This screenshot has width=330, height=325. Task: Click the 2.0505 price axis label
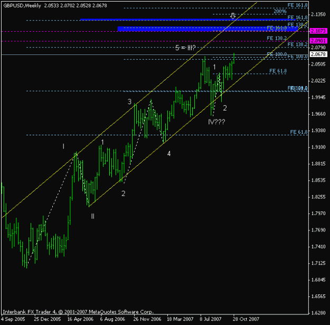[x=318, y=64]
